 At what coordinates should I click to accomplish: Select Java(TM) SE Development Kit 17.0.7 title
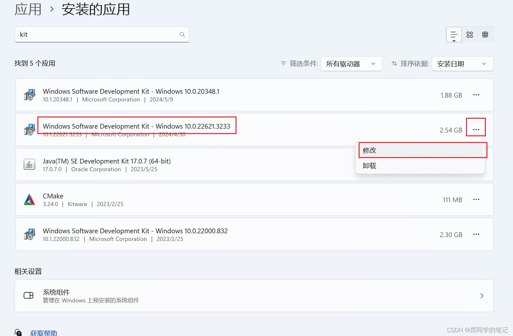pos(107,161)
